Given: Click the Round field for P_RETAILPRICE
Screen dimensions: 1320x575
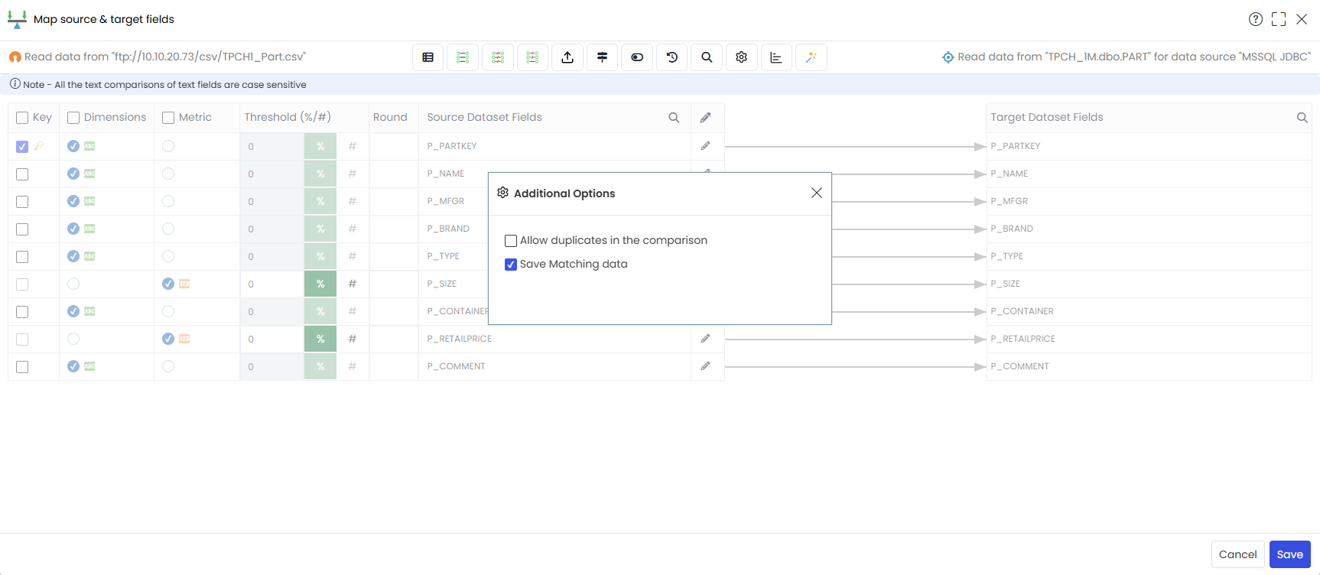Looking at the screenshot, I should click(393, 339).
